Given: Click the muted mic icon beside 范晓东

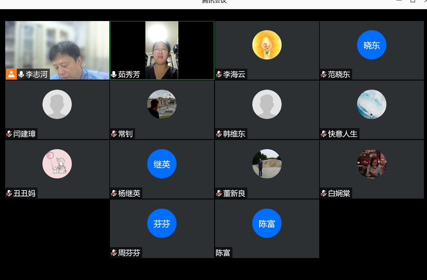Looking at the screenshot, I should (324, 74).
